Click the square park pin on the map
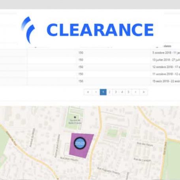Screen dimensions: 180x180 (75, 117)
